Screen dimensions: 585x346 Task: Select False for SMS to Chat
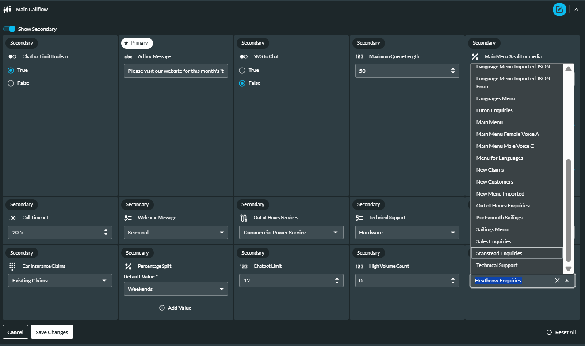click(242, 83)
